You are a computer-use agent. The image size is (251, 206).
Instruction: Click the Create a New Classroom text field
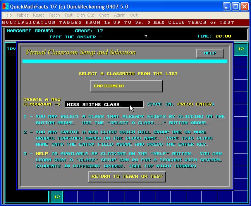coord(104,104)
